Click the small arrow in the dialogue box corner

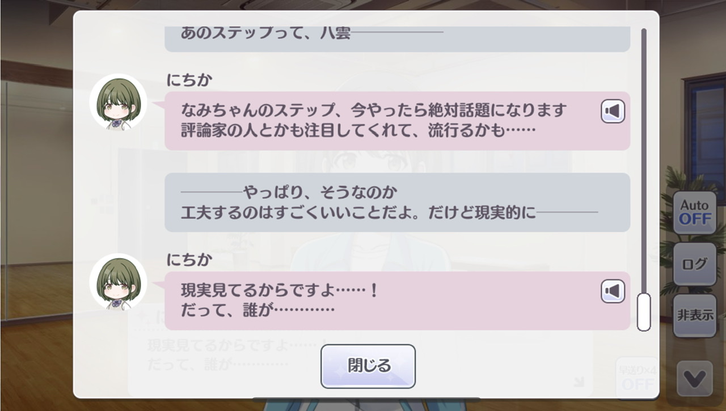tap(578, 382)
